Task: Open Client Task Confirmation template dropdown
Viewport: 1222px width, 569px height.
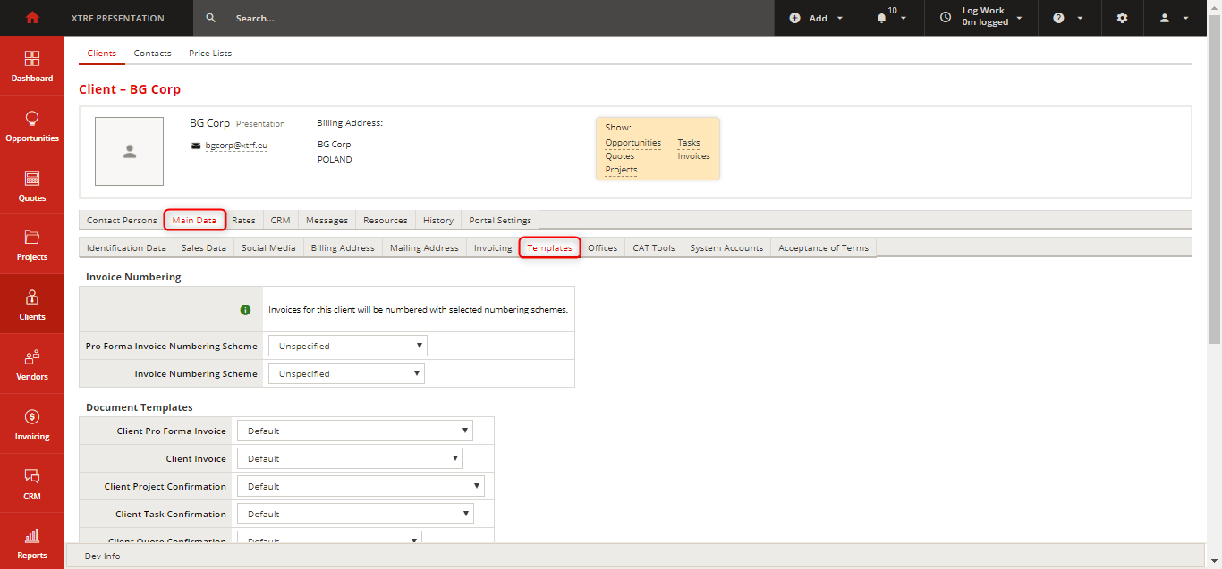Action: click(355, 514)
